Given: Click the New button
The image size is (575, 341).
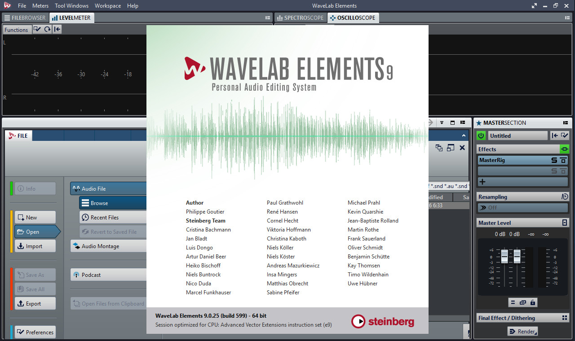Looking at the screenshot, I should (35, 217).
